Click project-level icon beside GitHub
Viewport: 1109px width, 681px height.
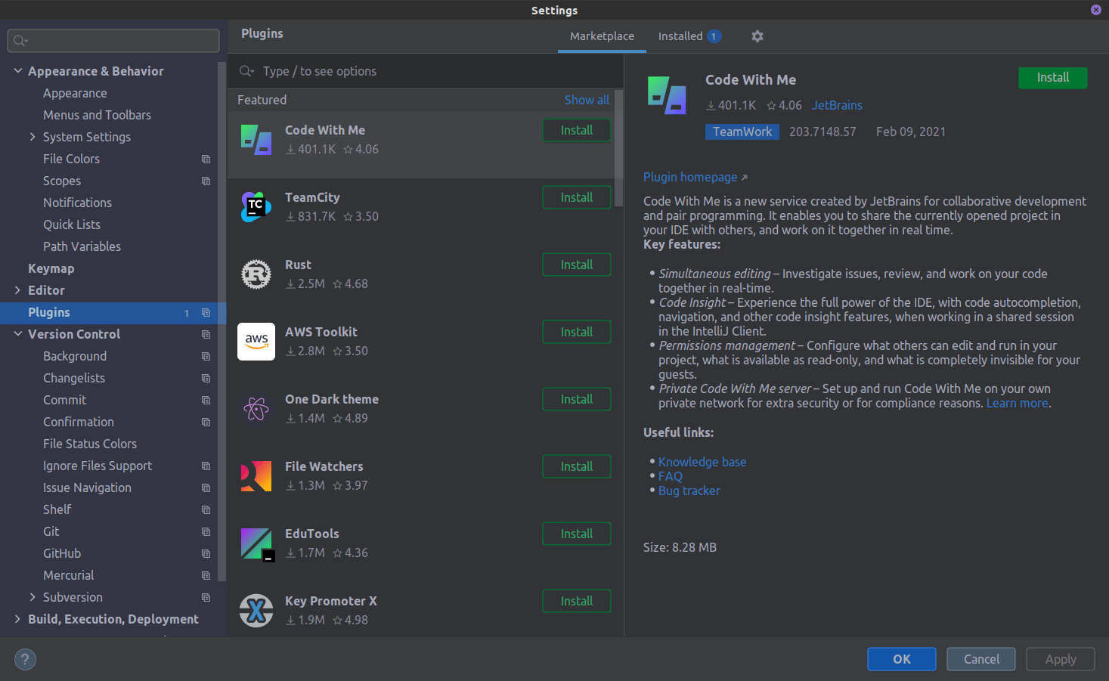tap(206, 553)
